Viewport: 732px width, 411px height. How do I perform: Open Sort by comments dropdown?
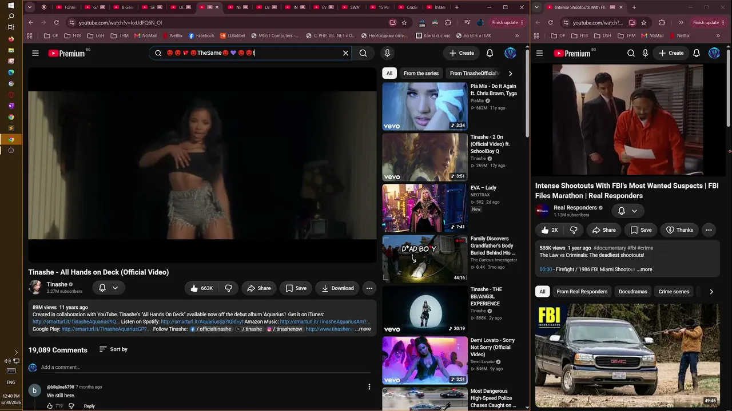tap(113, 349)
